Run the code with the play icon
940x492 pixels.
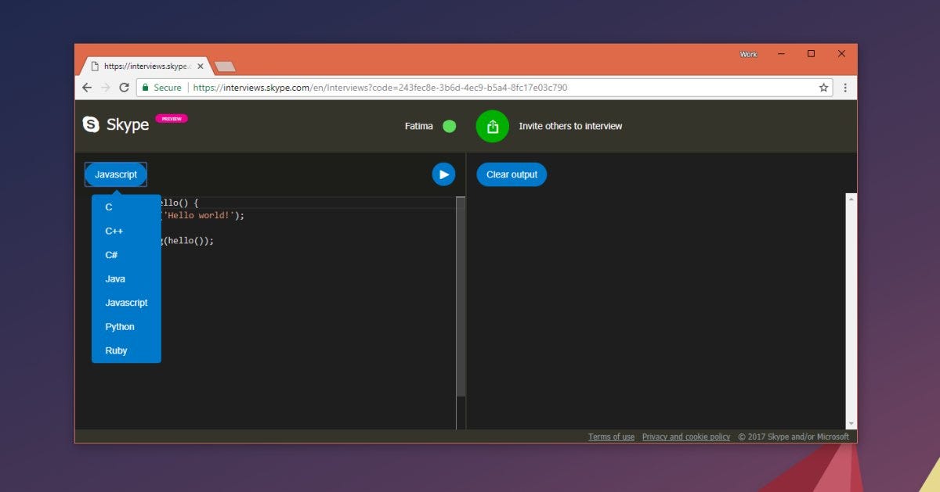tap(443, 174)
